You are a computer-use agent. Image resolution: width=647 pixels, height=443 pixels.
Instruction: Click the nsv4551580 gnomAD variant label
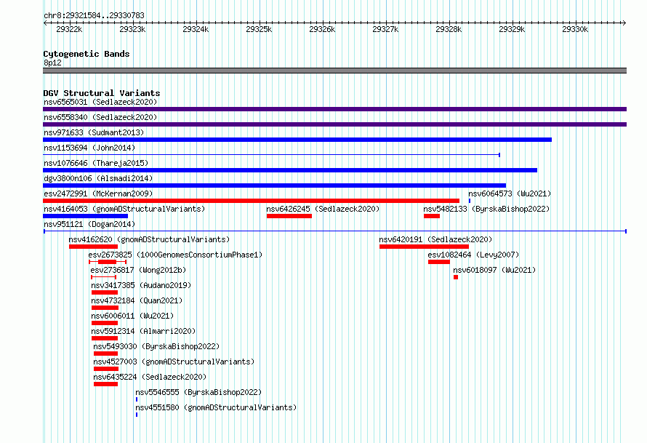(216, 407)
